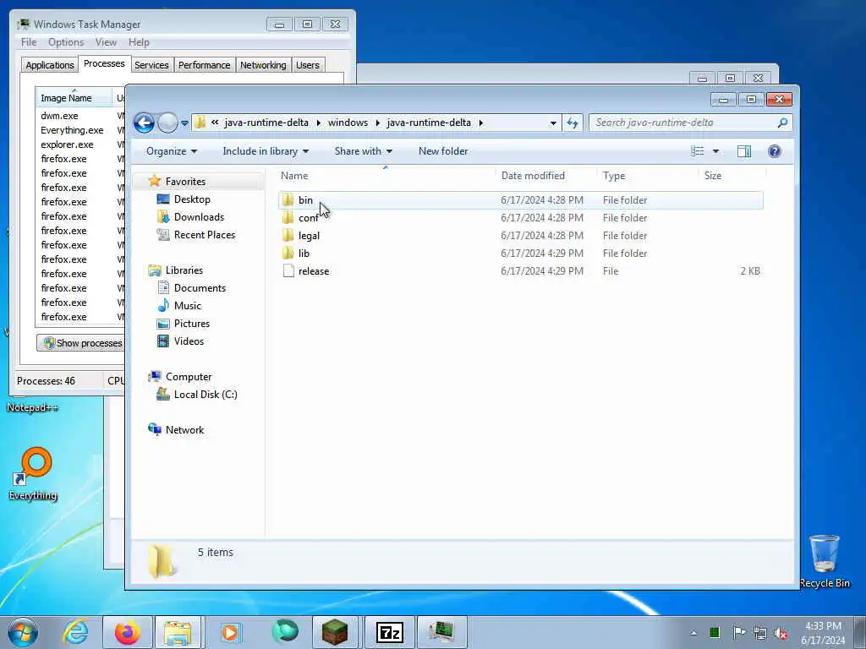Switch to the Users tab
866x649 pixels.
click(307, 65)
